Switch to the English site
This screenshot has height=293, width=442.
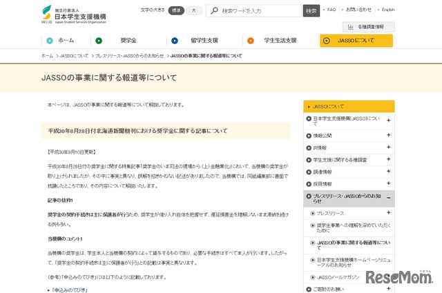pyautogui.click(x=388, y=10)
